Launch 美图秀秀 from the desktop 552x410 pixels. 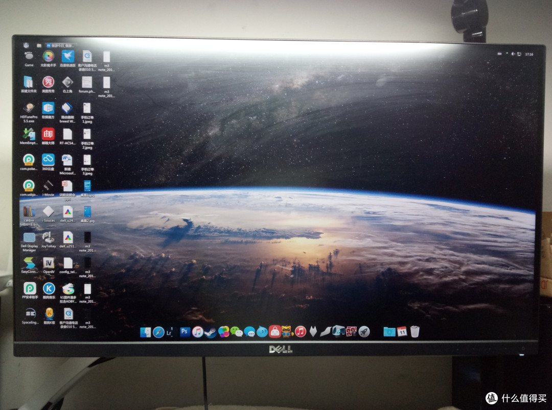(x=48, y=84)
